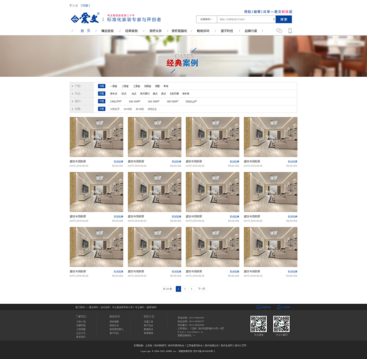Click the 切换 store switch link at top

85,6
